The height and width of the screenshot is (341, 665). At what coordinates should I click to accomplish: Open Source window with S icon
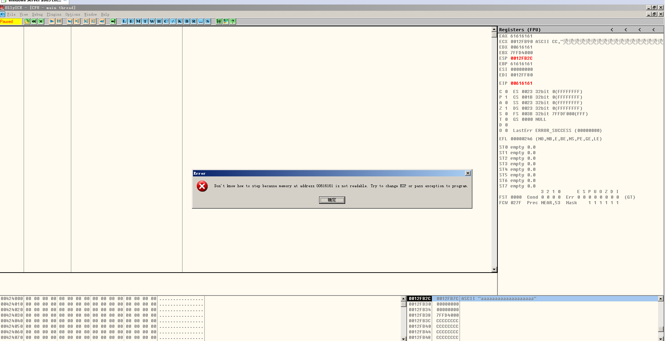coord(208,22)
